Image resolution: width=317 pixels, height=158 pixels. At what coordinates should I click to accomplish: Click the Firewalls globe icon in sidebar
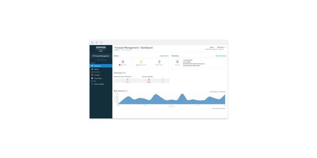tap(92, 75)
